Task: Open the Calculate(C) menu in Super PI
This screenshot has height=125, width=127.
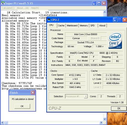Action: [8, 8]
